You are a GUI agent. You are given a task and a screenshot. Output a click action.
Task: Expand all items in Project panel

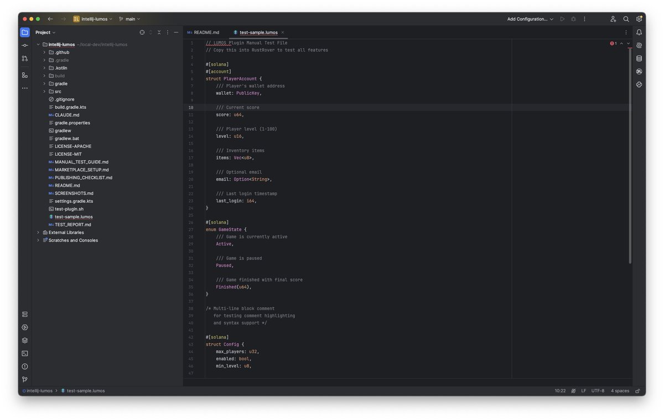[x=151, y=33]
